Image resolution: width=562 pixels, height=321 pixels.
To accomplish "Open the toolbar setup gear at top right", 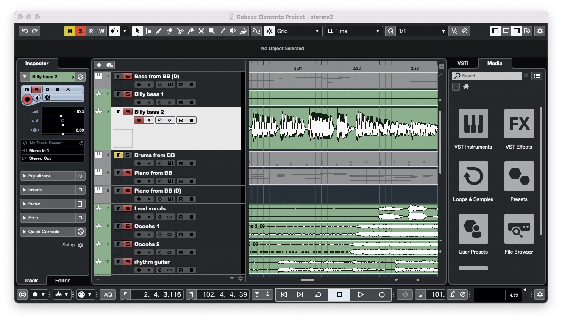I will tap(540, 31).
